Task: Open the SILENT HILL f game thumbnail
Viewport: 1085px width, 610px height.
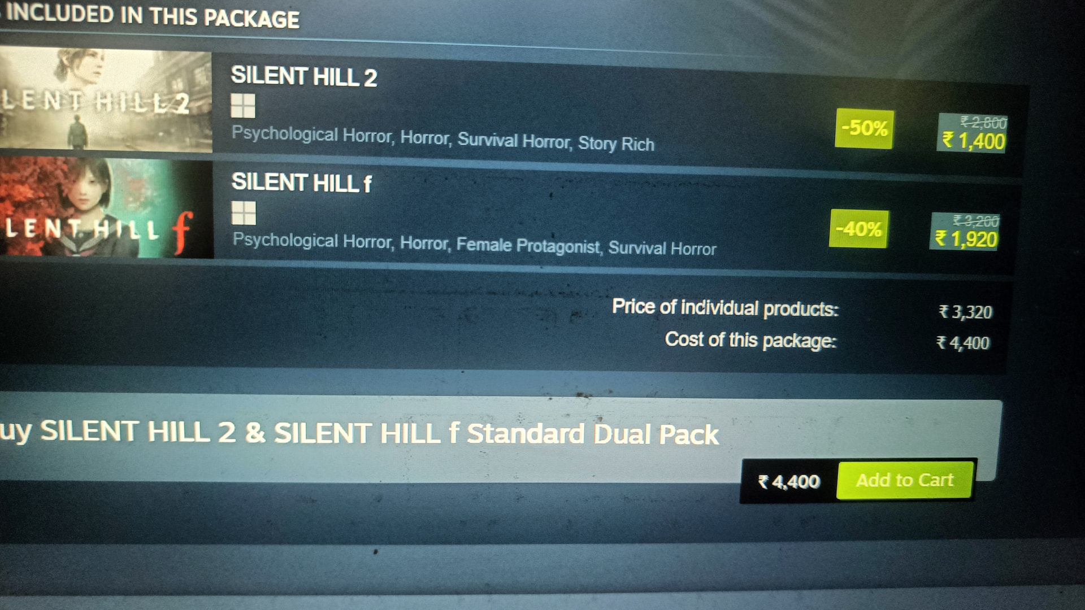Action: pyautogui.click(x=106, y=208)
